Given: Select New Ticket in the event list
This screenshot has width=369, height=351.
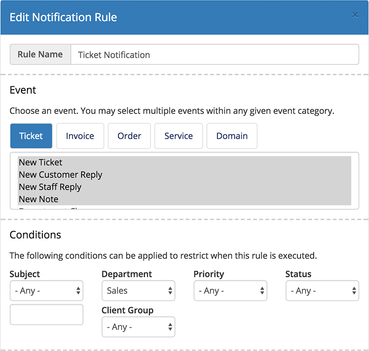Looking at the screenshot, I should 41,162.
